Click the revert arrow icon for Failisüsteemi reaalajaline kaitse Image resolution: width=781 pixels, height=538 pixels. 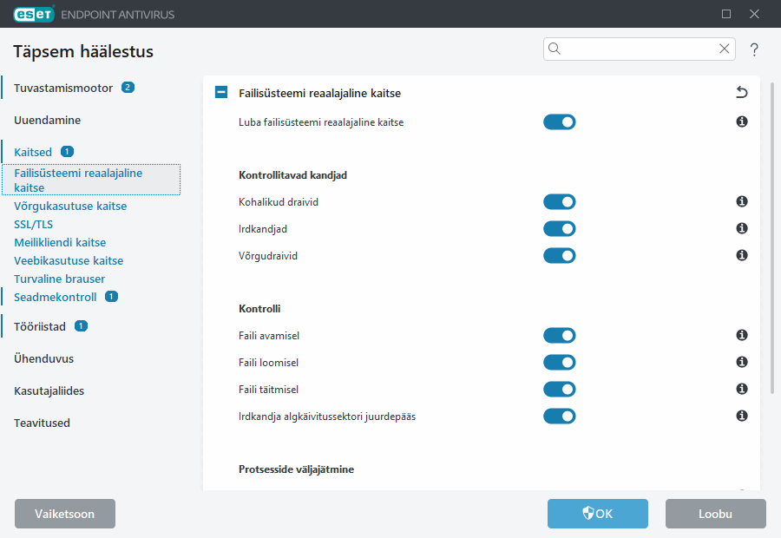[x=741, y=92]
